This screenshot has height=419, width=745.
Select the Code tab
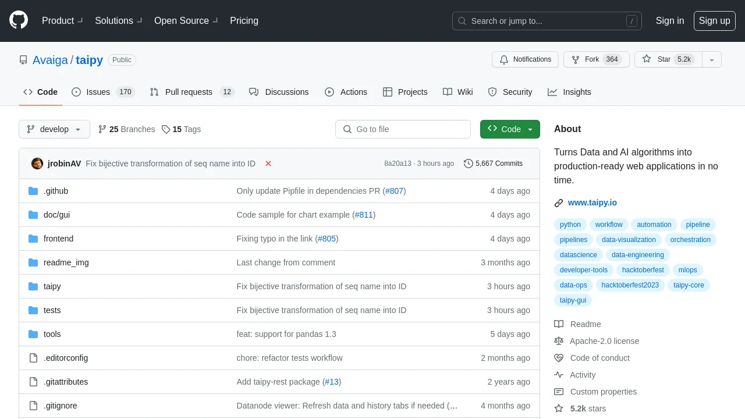(x=41, y=92)
